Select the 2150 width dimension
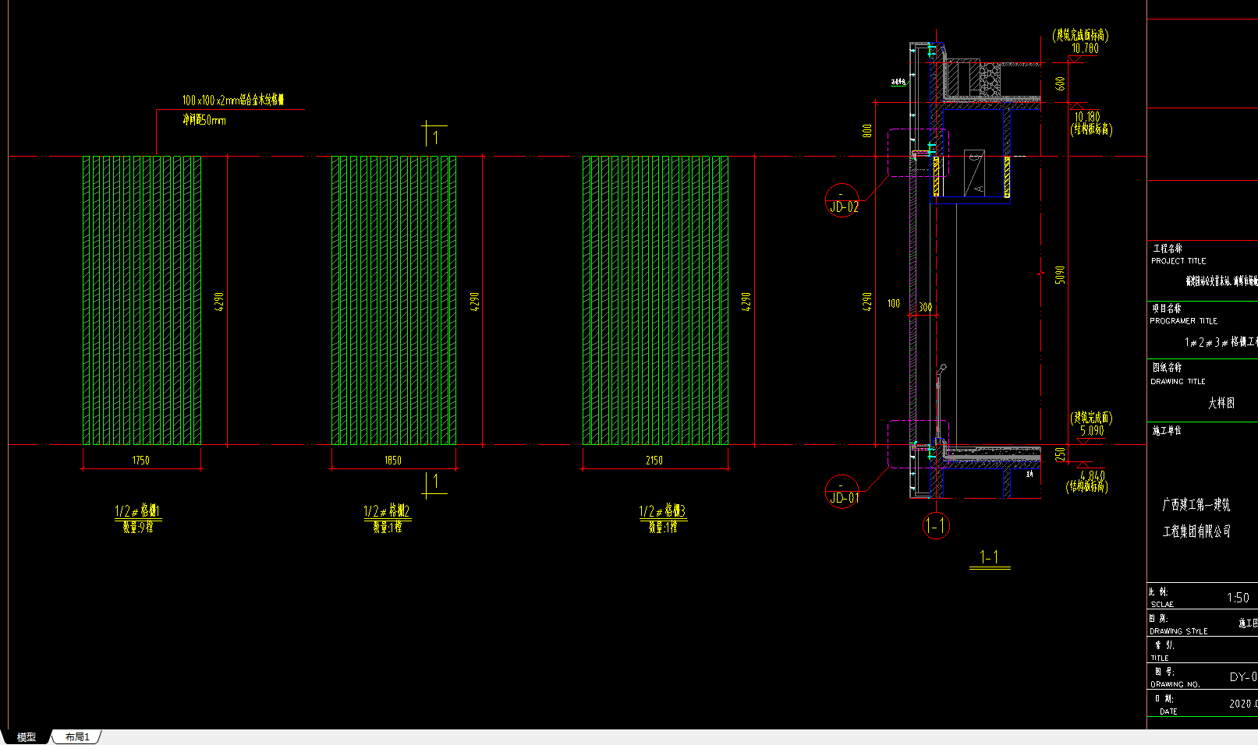The image size is (1258, 745). 654,461
